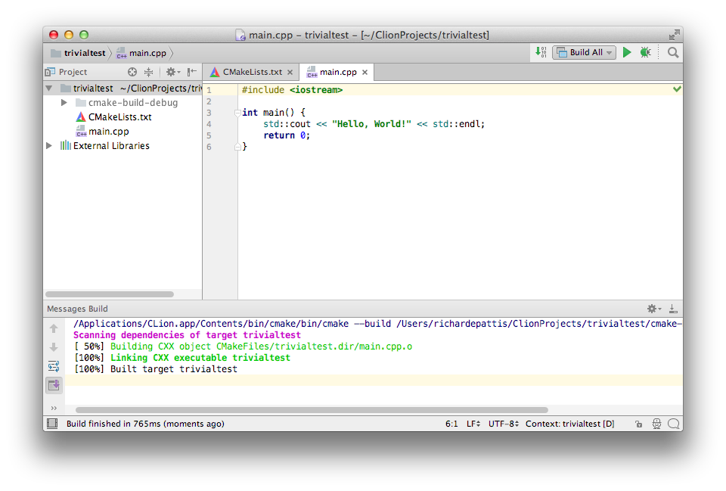726x491 pixels.
Task: Click the line ending LF indicator
Action: point(472,424)
